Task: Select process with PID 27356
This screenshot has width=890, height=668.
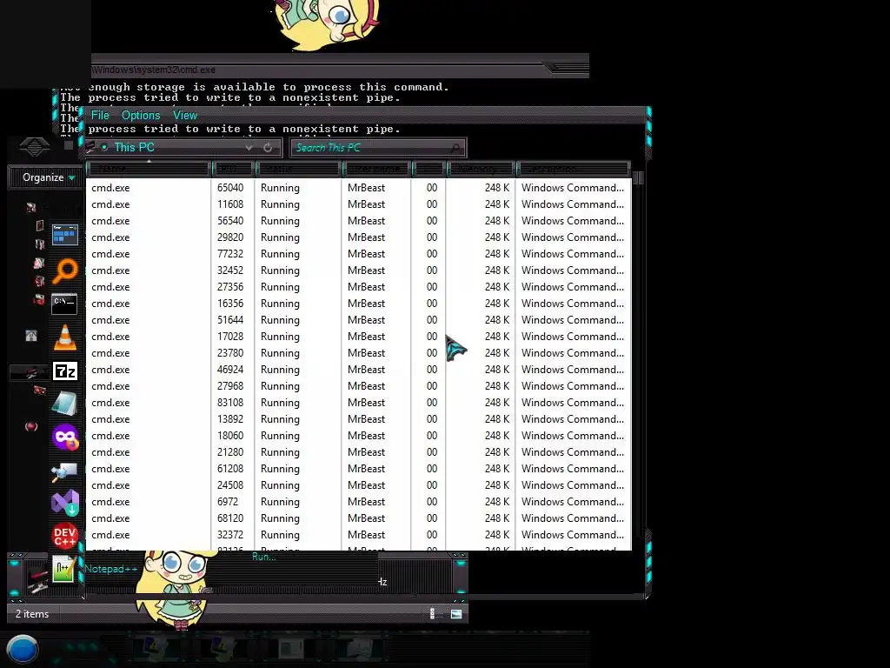Action: 358,287
